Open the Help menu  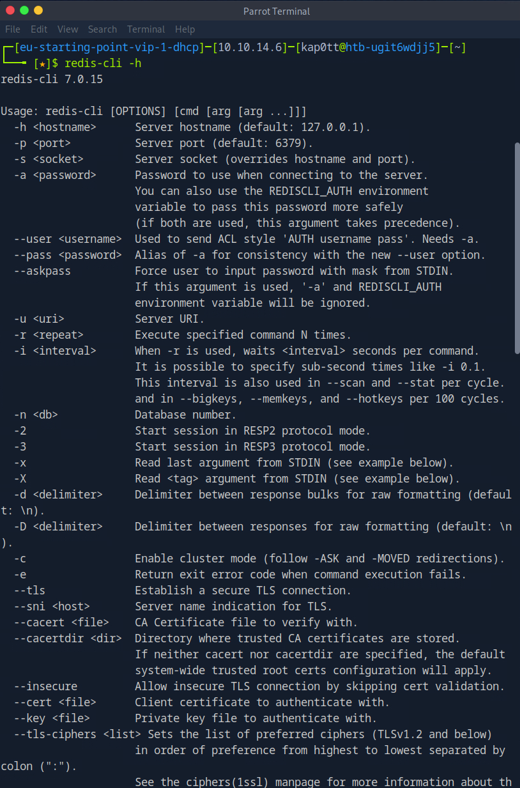point(185,29)
